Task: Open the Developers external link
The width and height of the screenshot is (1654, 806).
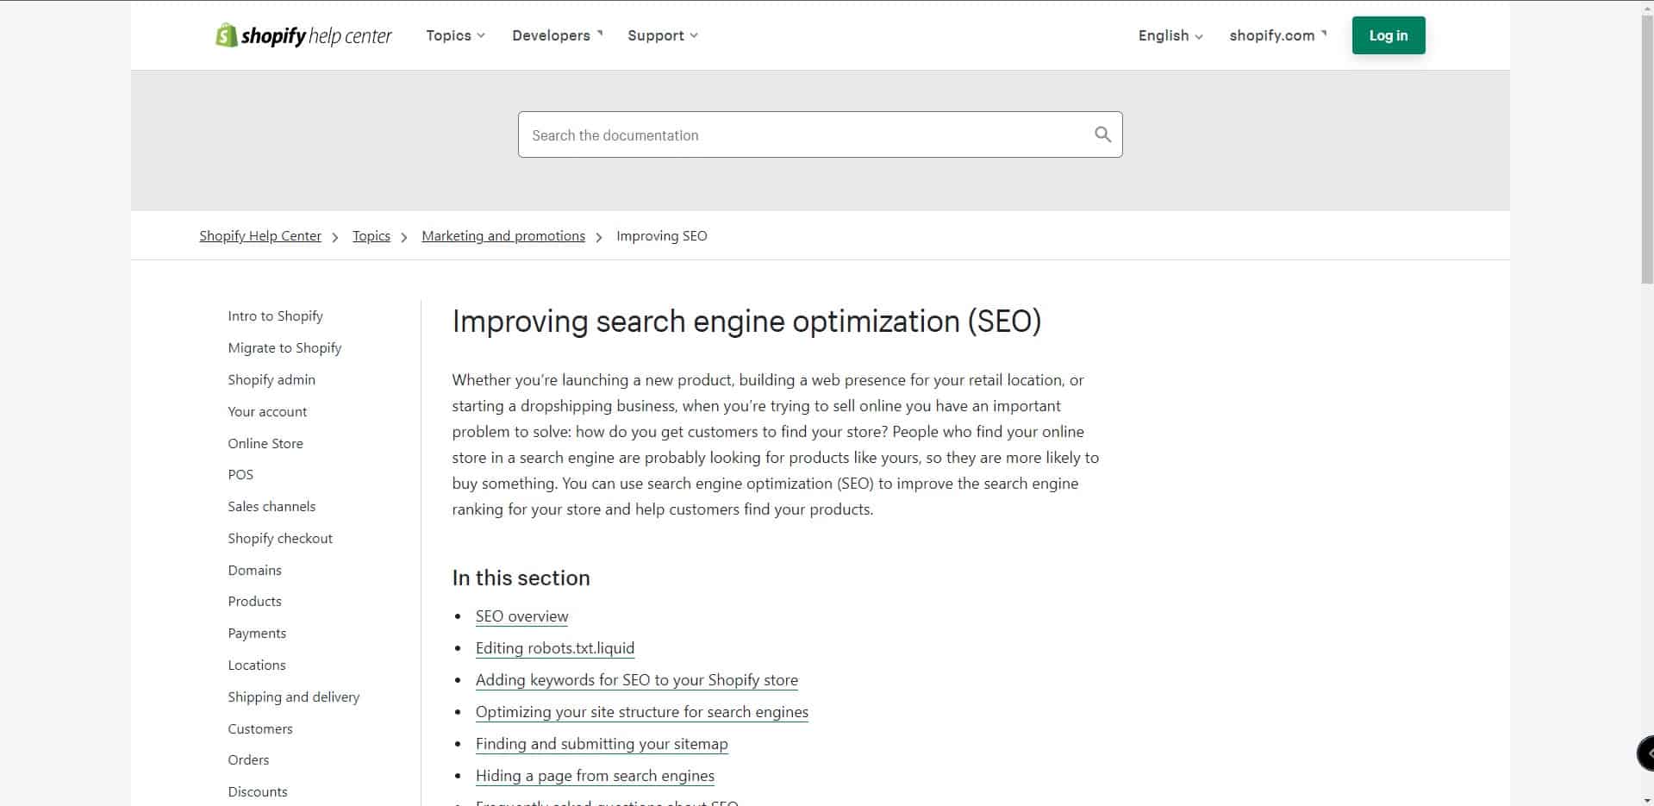Action: [x=558, y=35]
